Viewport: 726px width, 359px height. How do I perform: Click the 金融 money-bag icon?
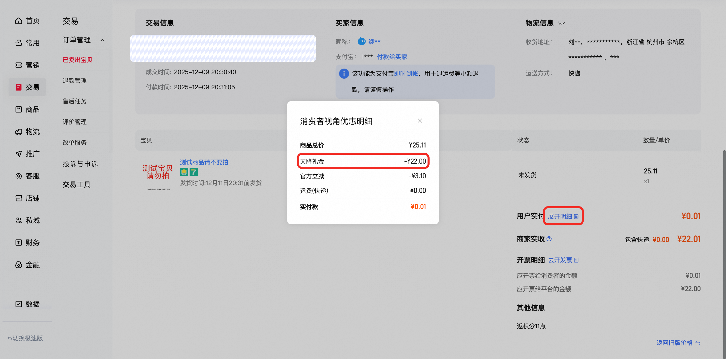[x=19, y=265]
